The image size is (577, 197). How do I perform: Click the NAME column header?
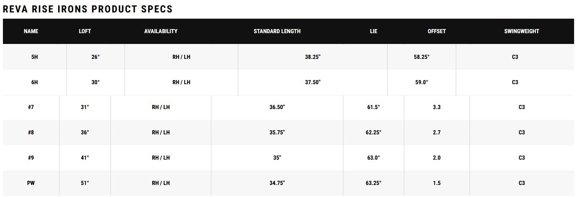(x=31, y=31)
